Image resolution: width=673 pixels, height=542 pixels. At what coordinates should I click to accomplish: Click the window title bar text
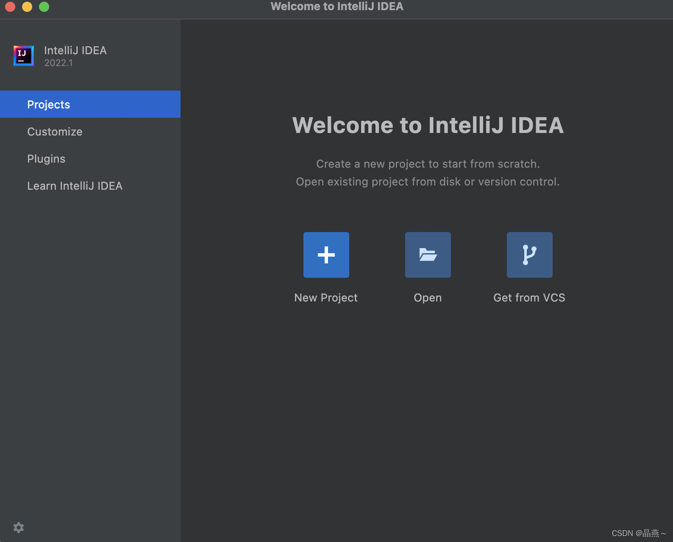tap(337, 6)
